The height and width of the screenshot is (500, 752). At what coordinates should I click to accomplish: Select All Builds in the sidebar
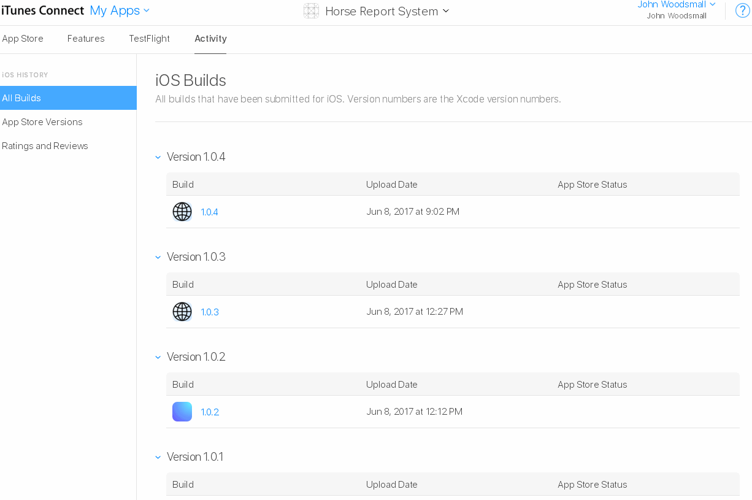(68, 98)
